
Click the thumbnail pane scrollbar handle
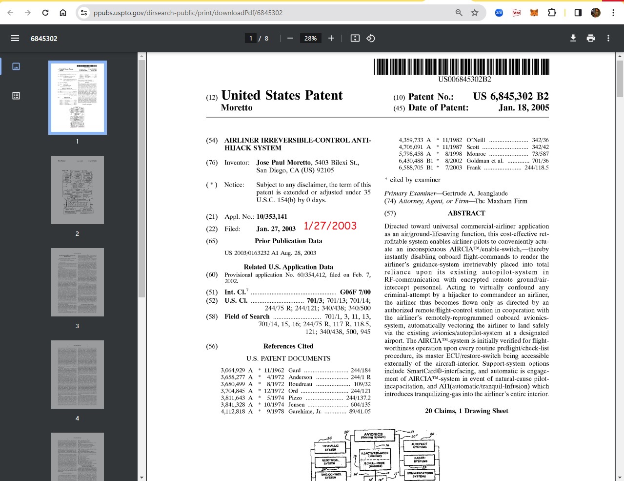[141, 179]
